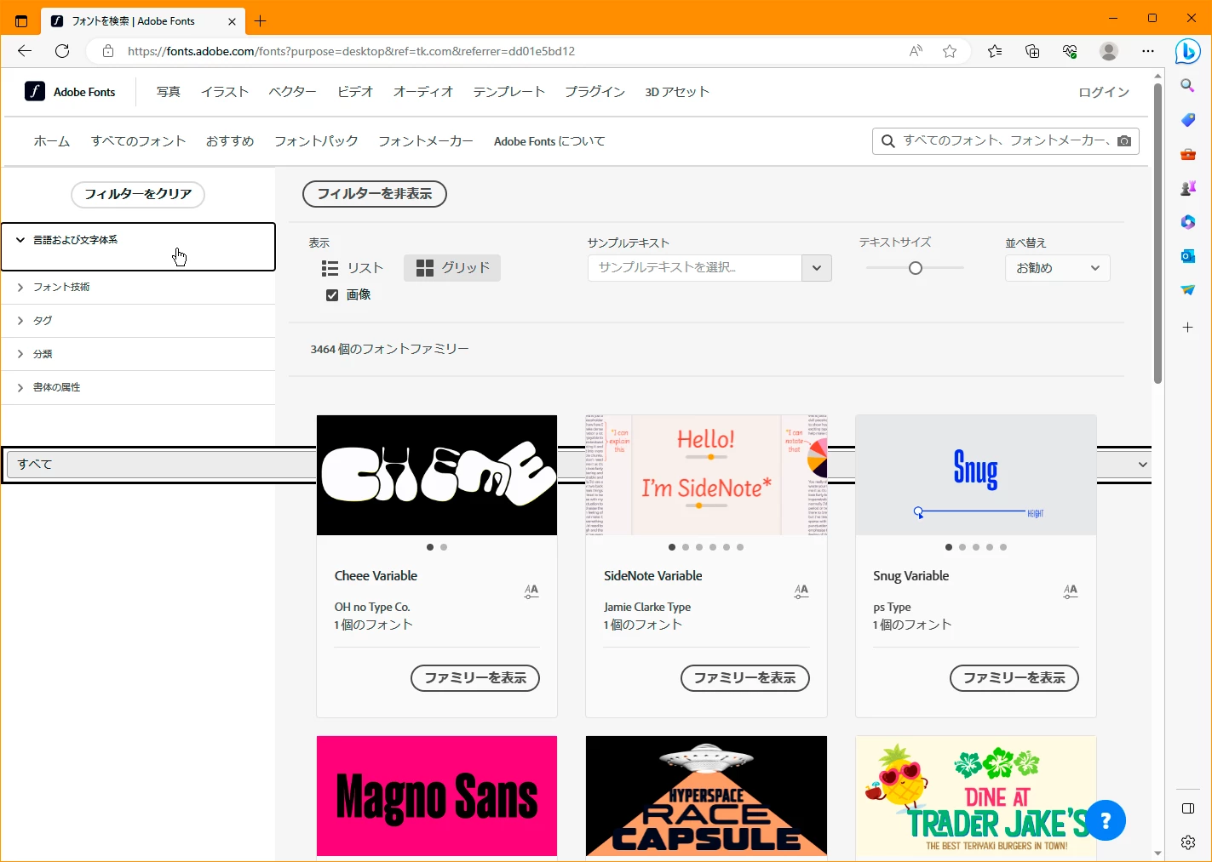This screenshot has height=862, width=1212.
Task: Add a sidebar app with plus icon
Action: point(1188,327)
